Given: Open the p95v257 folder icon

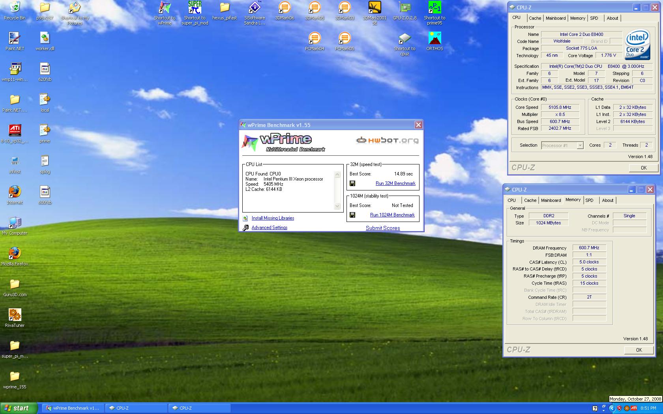Looking at the screenshot, I should 45,11.
